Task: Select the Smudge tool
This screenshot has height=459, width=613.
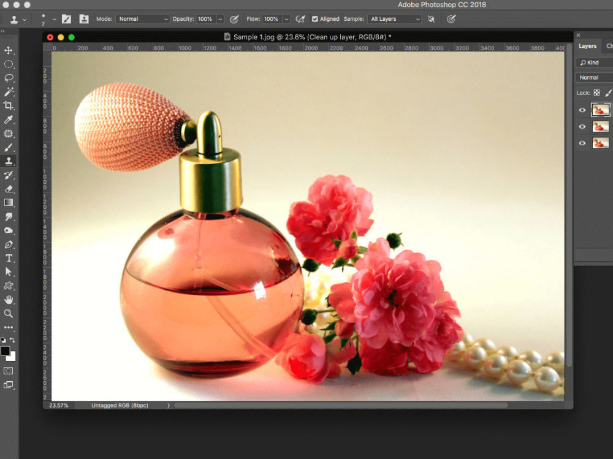Action: tap(8, 216)
